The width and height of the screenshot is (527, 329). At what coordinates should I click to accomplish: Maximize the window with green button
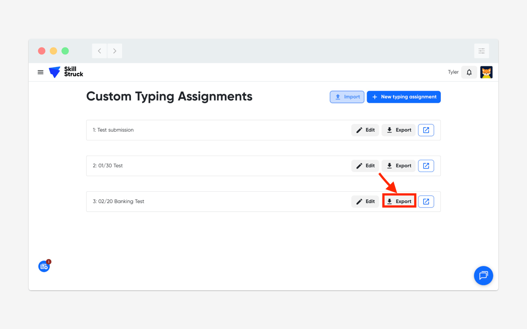tap(65, 51)
